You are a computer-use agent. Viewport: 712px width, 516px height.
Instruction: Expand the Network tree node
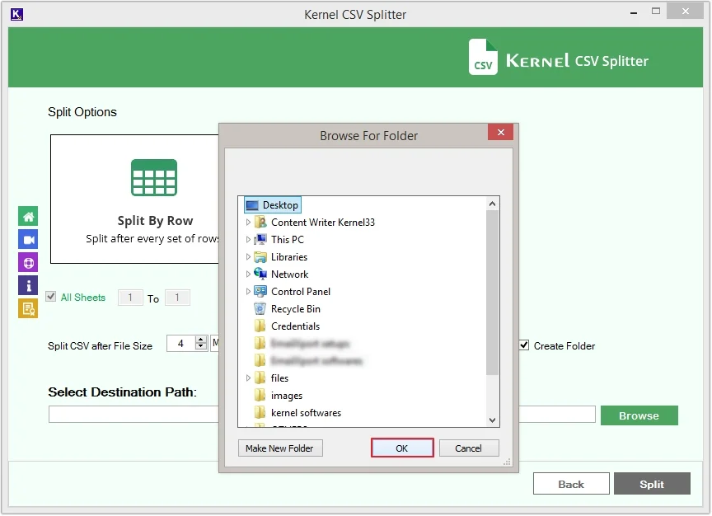(248, 274)
